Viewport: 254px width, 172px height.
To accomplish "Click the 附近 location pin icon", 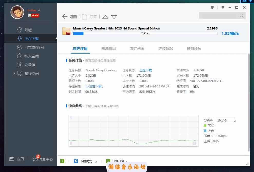I will coord(20,30).
